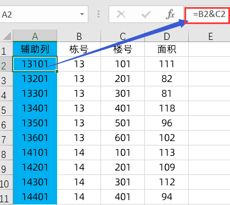Select row 5 header

(6, 108)
